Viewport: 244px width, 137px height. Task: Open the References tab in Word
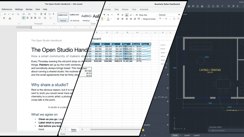(7, 9)
